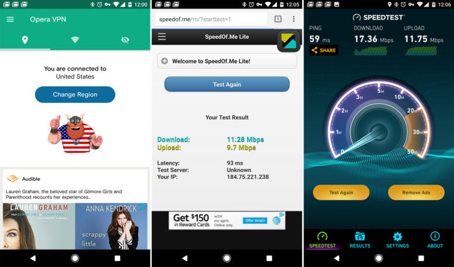Click the speedof.me URL address bar
454x267 pixels.
pos(211,19)
